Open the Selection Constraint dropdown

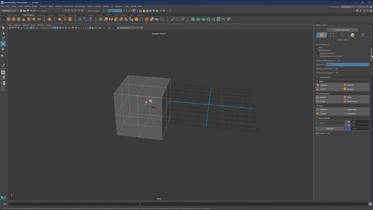[336, 69]
